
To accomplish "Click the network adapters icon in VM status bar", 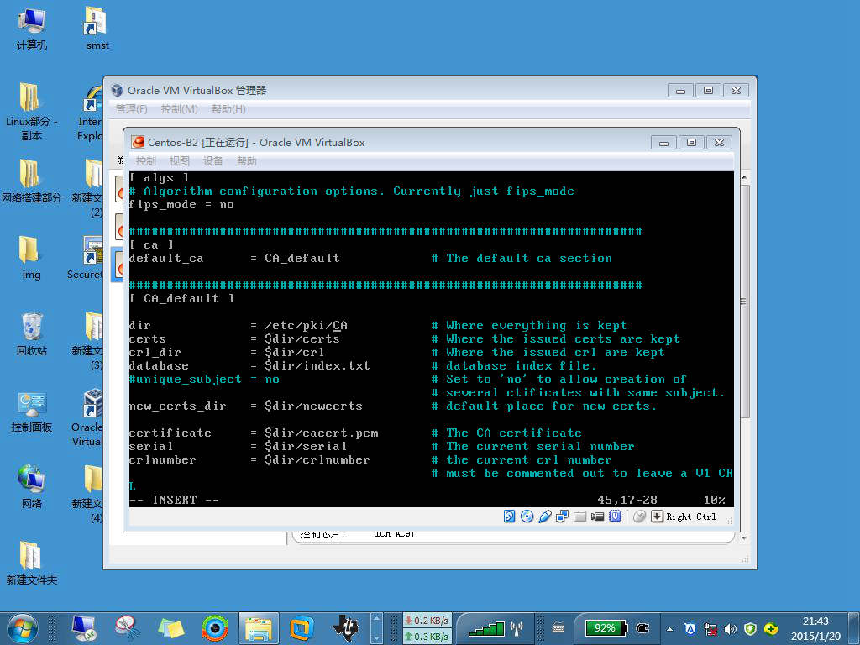I will point(562,517).
